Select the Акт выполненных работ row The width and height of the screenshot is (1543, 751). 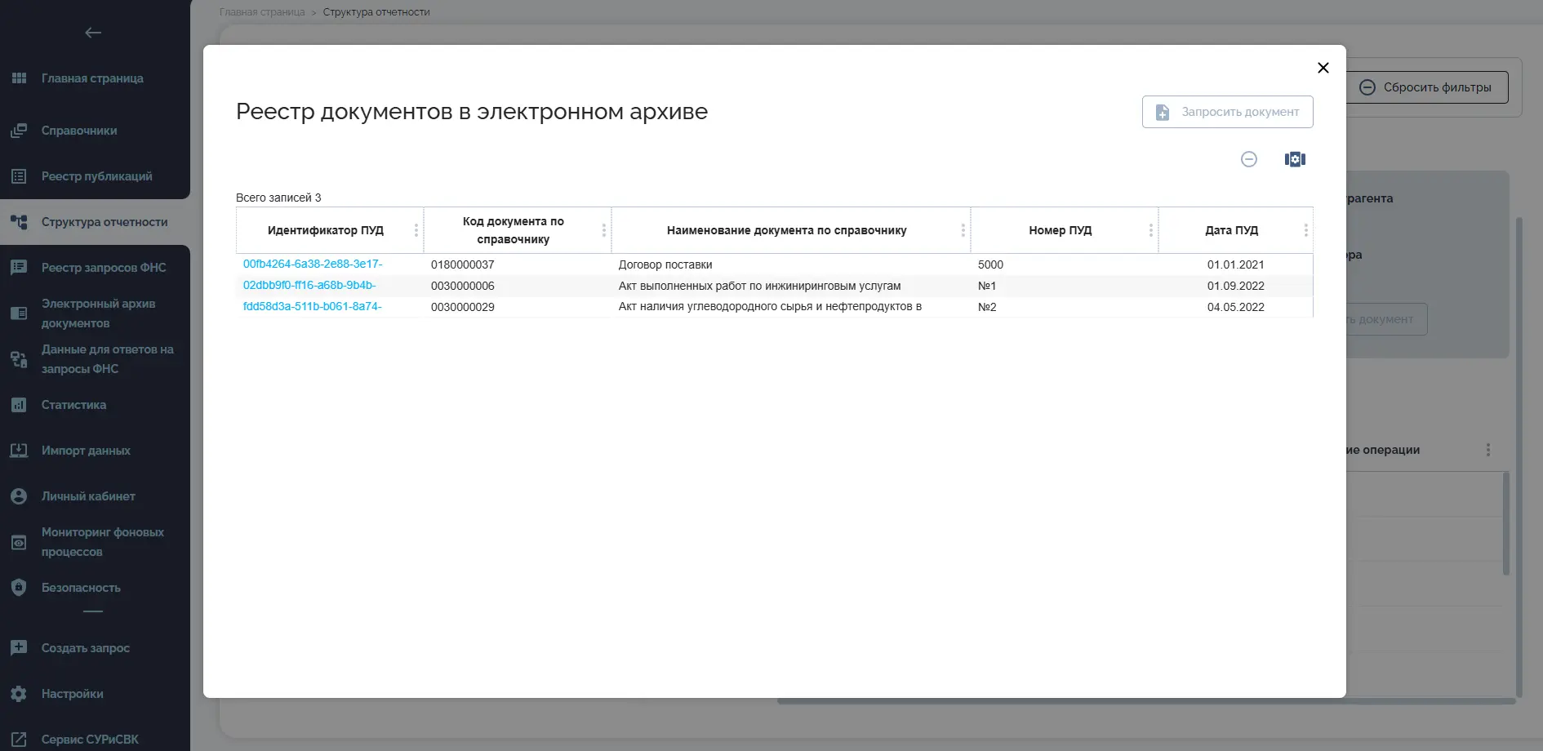[x=775, y=286]
